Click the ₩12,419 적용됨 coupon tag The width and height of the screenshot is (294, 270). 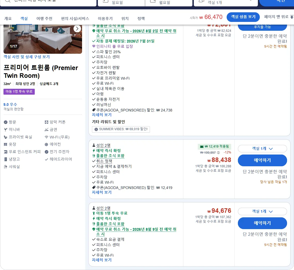pyautogui.click(x=215, y=146)
